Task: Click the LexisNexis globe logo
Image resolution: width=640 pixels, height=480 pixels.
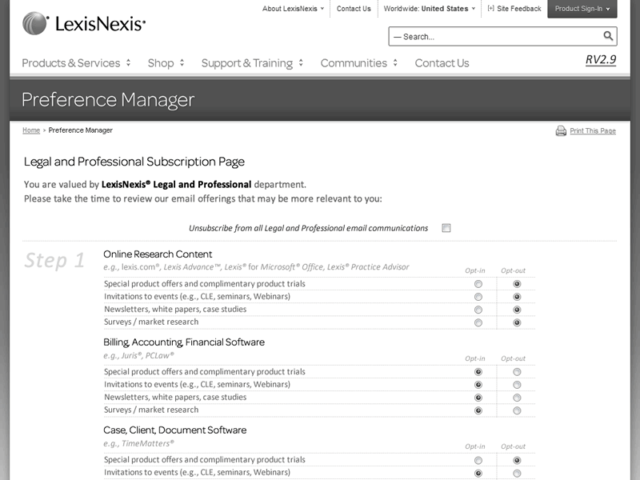Action: coord(35,23)
